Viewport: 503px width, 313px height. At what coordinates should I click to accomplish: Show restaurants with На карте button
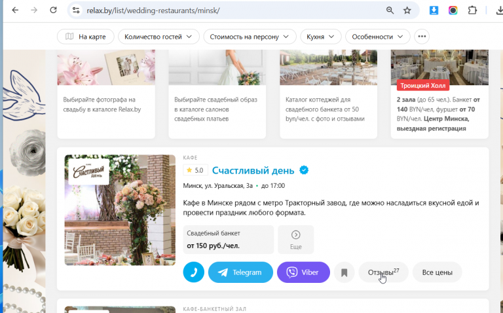(86, 37)
